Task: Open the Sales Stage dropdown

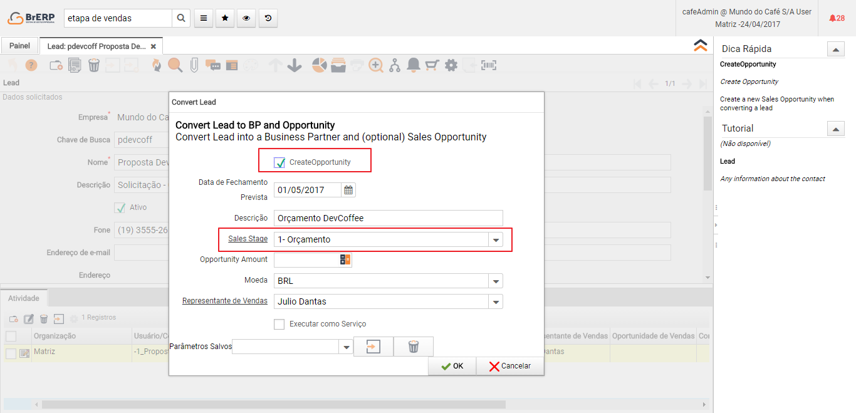Action: (x=496, y=239)
